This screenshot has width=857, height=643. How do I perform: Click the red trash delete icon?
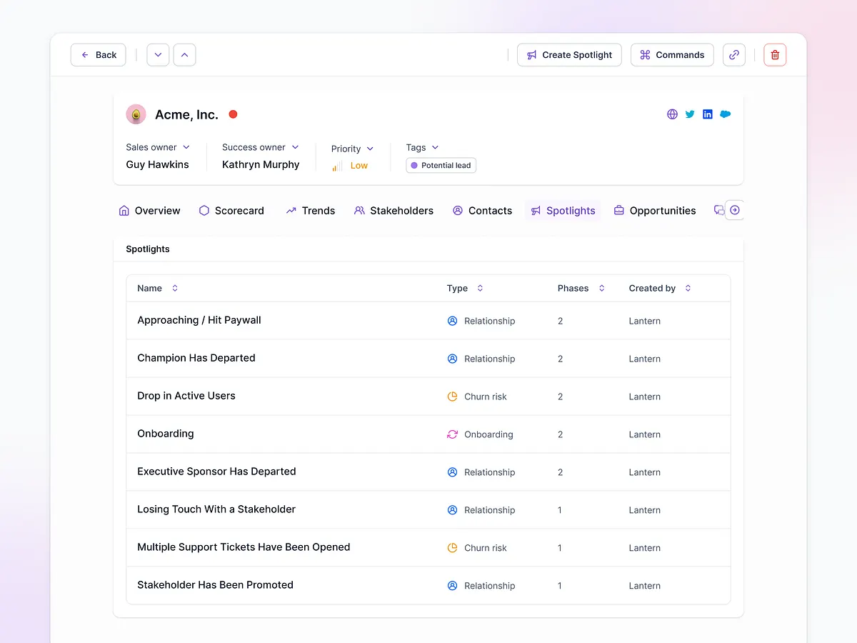tap(775, 55)
